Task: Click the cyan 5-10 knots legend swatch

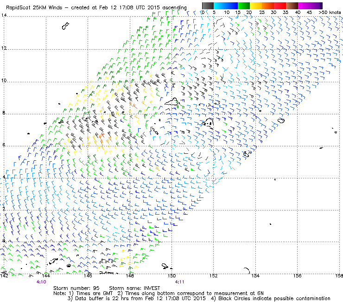Action: [x=220, y=6]
